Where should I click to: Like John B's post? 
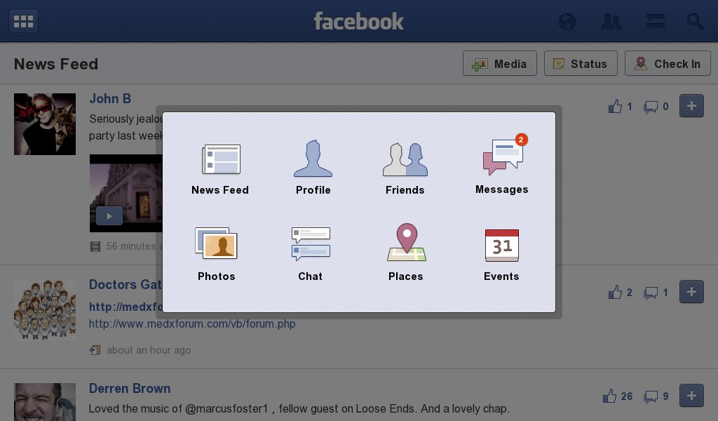coord(621,106)
